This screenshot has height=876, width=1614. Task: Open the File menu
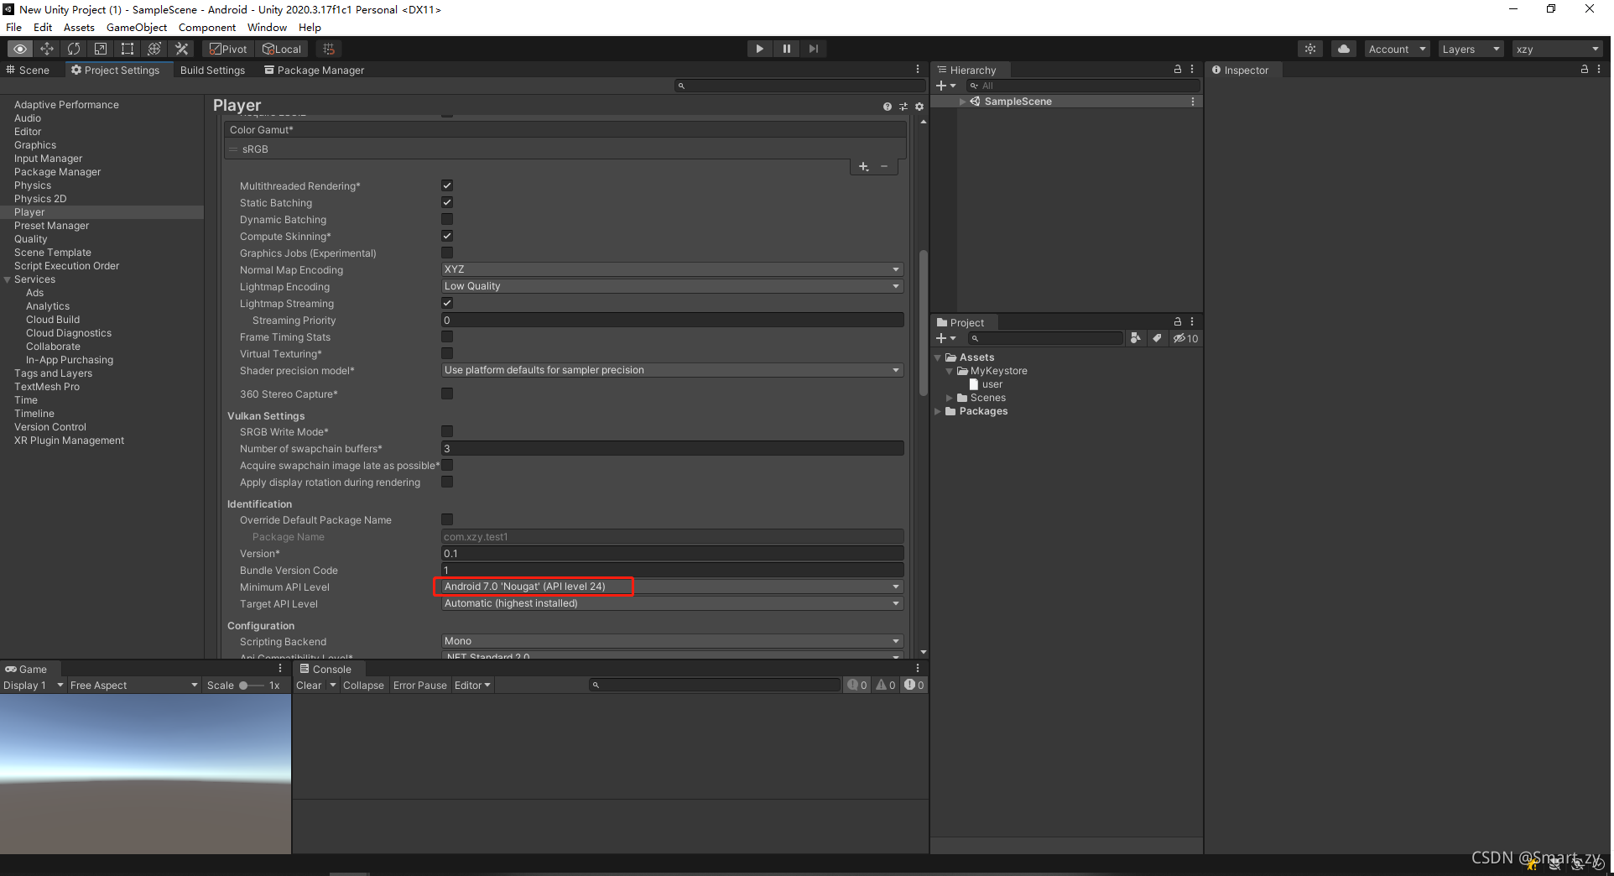tap(13, 27)
